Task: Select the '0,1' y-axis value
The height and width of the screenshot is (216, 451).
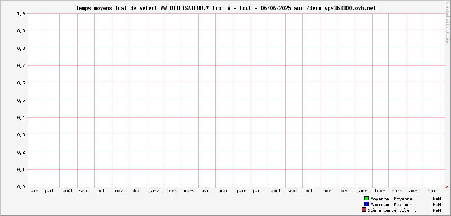Action: [21, 170]
